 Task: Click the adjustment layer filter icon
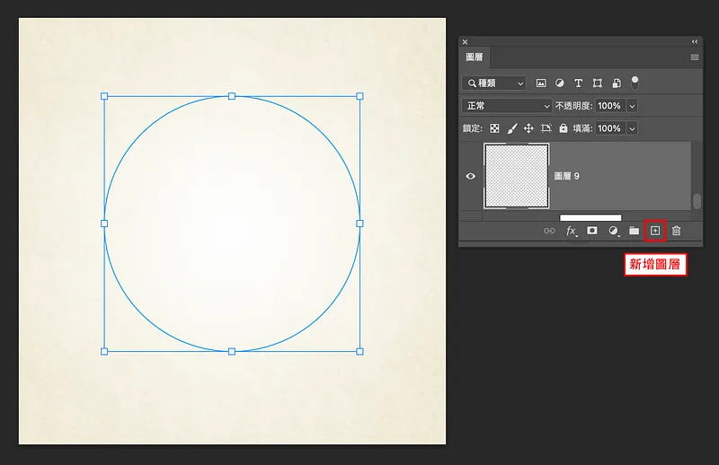(559, 83)
